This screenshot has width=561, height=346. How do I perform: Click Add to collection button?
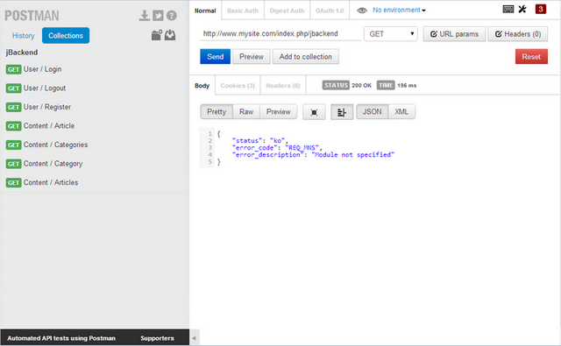point(306,56)
